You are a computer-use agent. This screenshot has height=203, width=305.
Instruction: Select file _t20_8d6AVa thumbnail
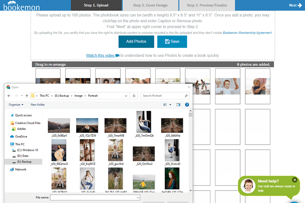(x=172, y=126)
